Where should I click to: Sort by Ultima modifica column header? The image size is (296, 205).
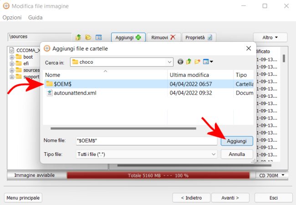[200, 75]
